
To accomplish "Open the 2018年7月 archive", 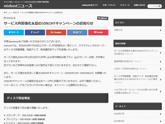I will (119, 114).
